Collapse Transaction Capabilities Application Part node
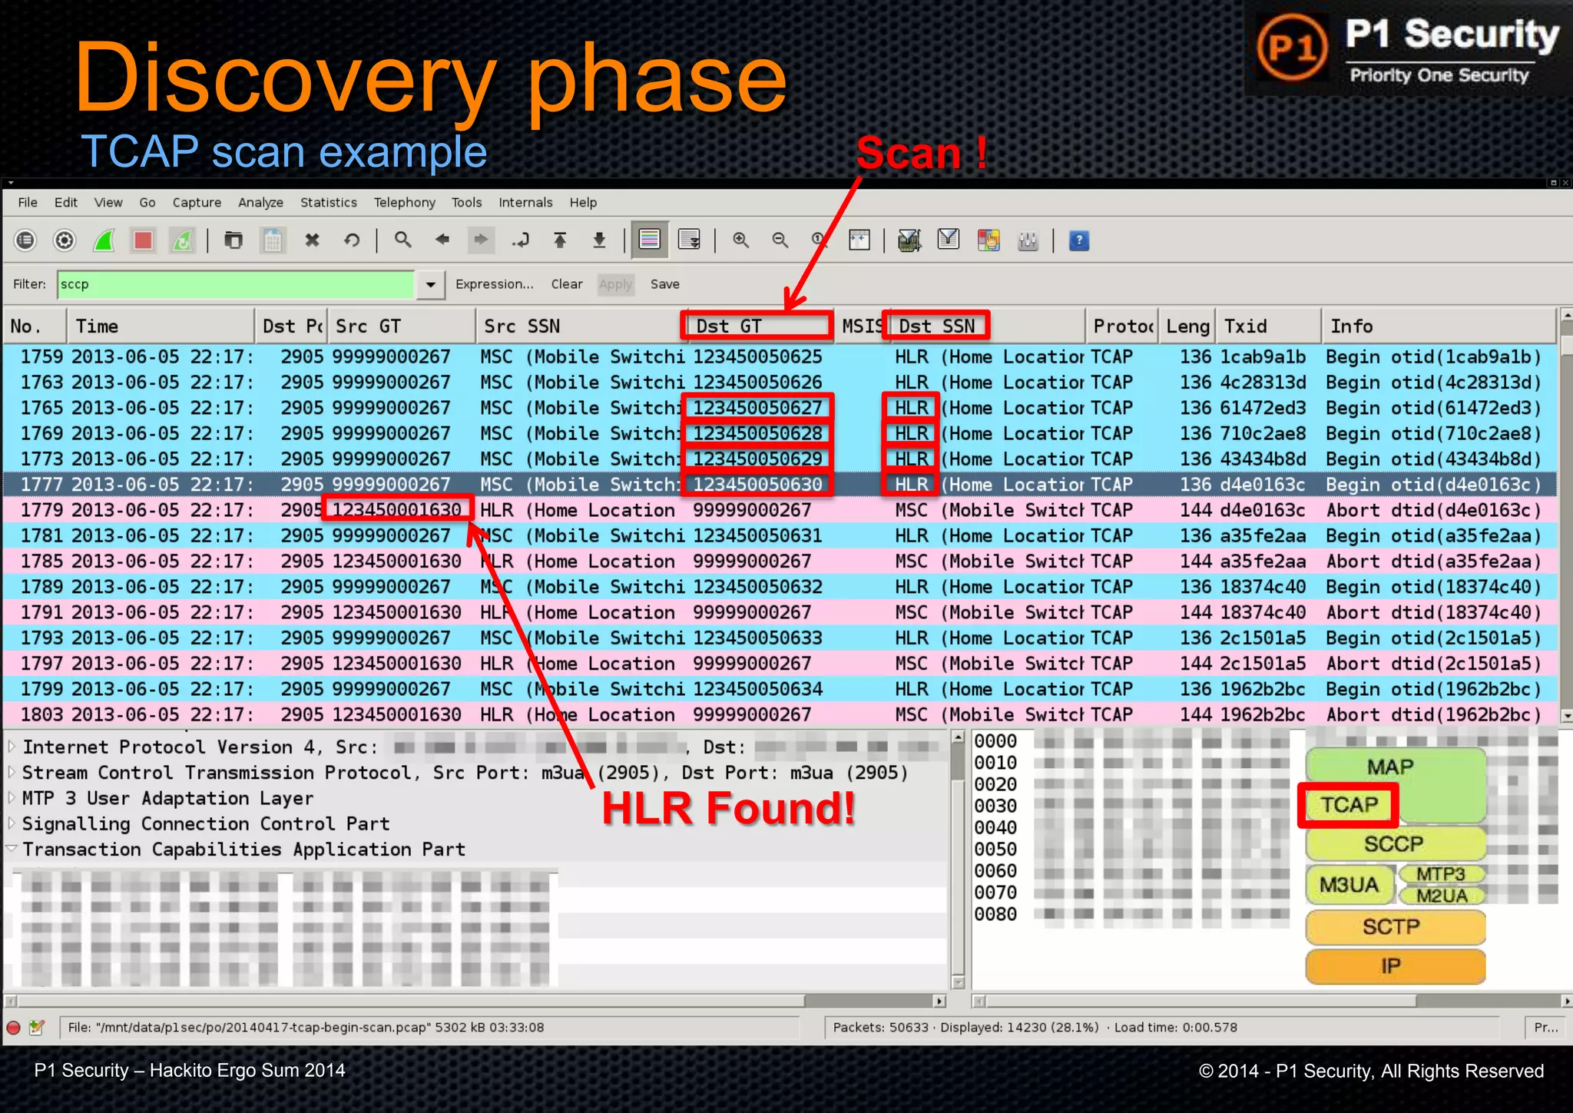The width and height of the screenshot is (1573, 1113). [12, 849]
